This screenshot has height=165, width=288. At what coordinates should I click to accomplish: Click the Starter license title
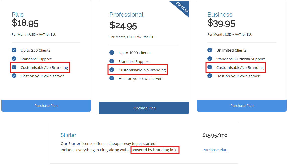68,135
